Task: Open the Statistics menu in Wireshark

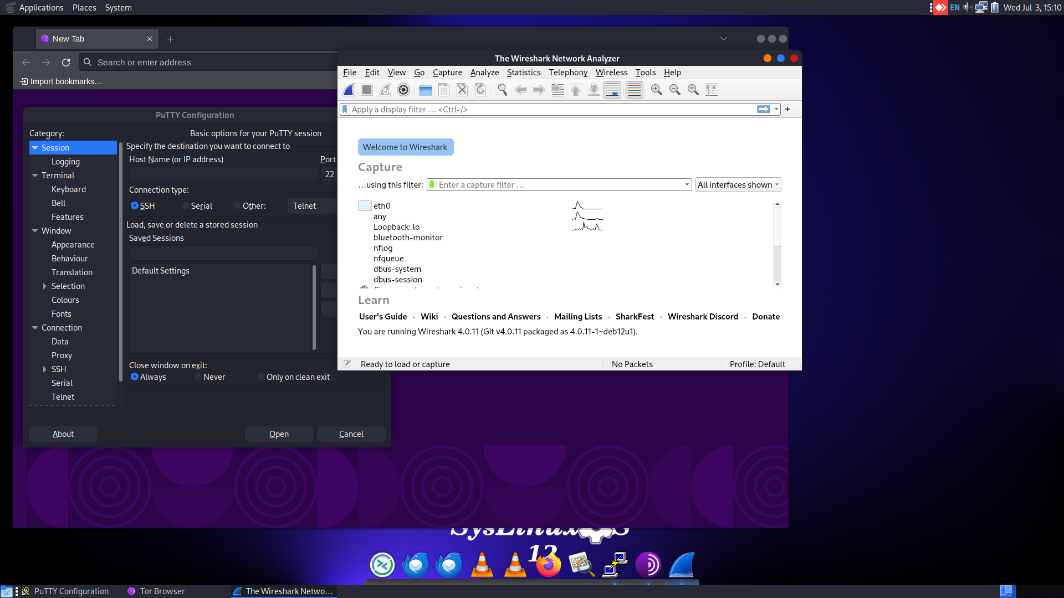Action: coord(523,73)
